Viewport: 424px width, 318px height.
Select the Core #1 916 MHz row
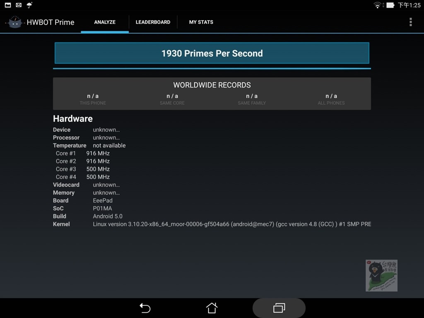pyautogui.click(x=83, y=153)
